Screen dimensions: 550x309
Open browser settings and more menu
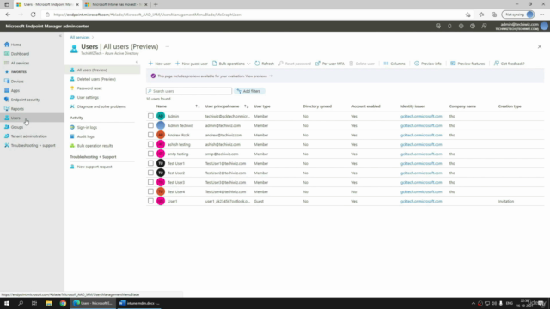click(542, 15)
